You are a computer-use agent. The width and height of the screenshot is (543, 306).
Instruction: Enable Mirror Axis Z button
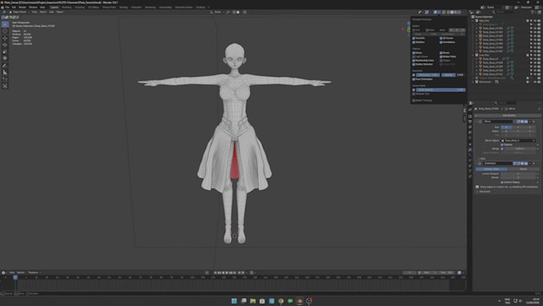coord(530,127)
